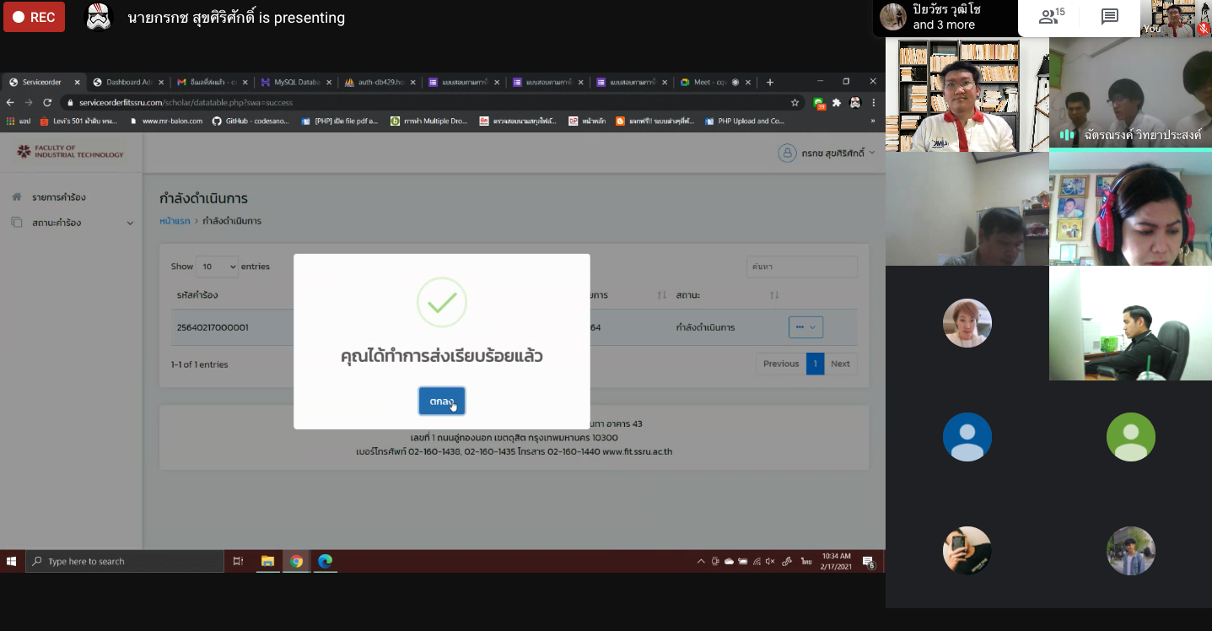This screenshot has width=1212, height=631.
Task: Bookmark page with the star icon
Action: [x=795, y=102]
